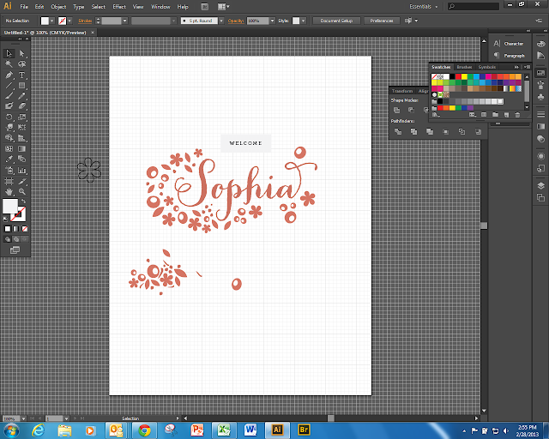Launch Adobe Bridge from the taskbar

click(304, 429)
